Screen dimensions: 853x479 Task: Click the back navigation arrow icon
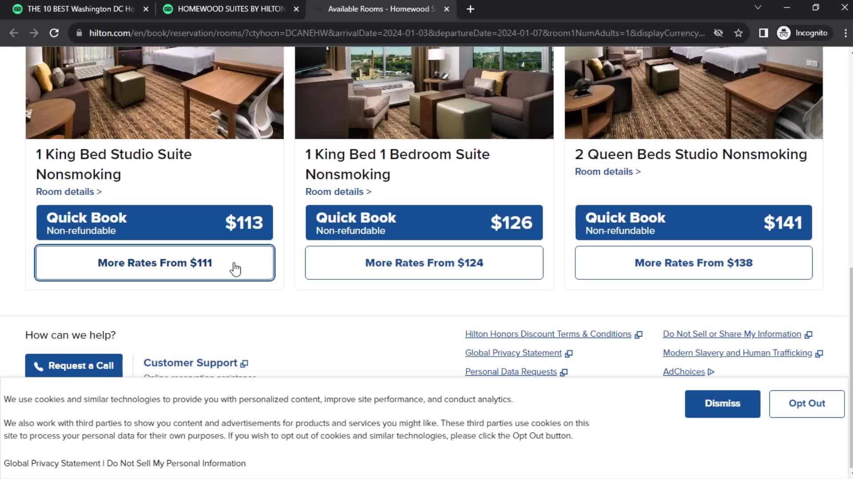[x=14, y=32]
